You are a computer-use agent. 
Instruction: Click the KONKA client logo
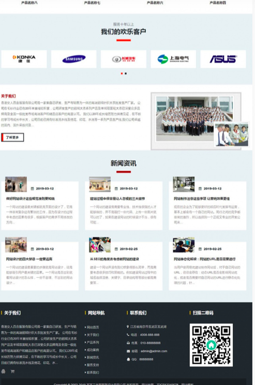coord(24,59)
